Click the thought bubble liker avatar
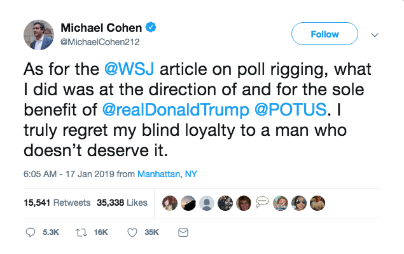 (262, 203)
